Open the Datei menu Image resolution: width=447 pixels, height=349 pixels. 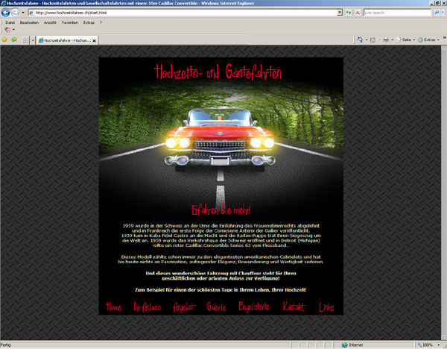tap(10, 22)
